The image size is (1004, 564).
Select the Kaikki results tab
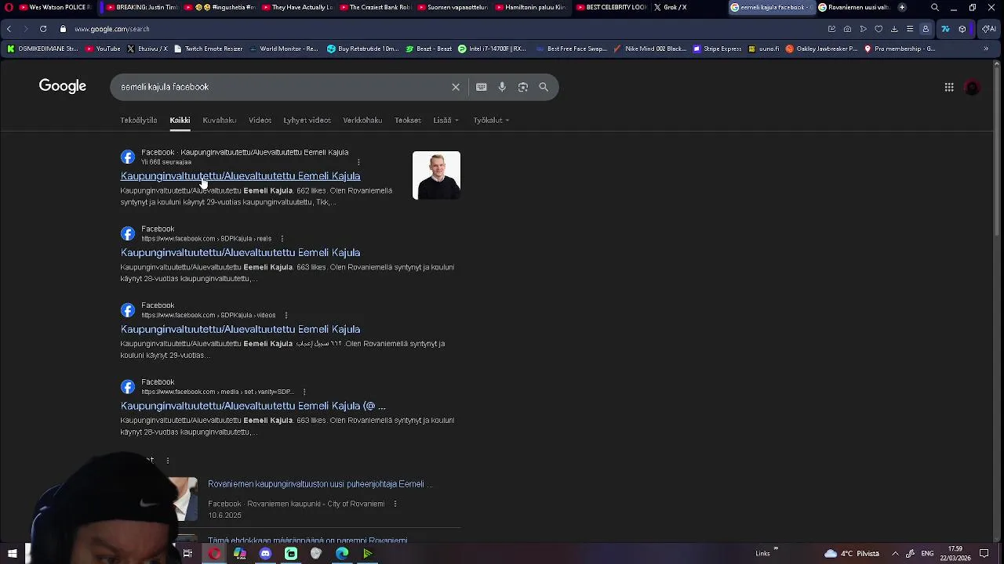click(180, 120)
